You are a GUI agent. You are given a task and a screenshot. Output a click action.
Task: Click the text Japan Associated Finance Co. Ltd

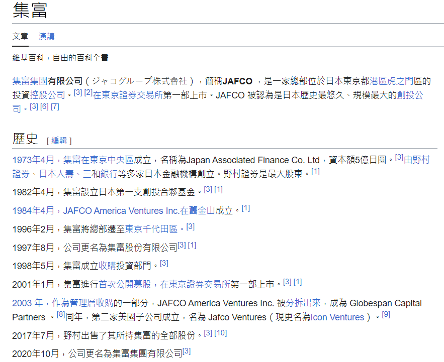[253, 160]
